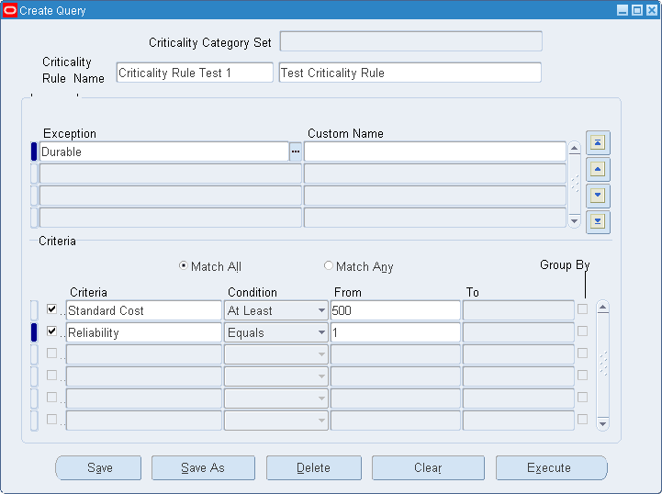Select the Reliability row indicator bar

pos(34,332)
